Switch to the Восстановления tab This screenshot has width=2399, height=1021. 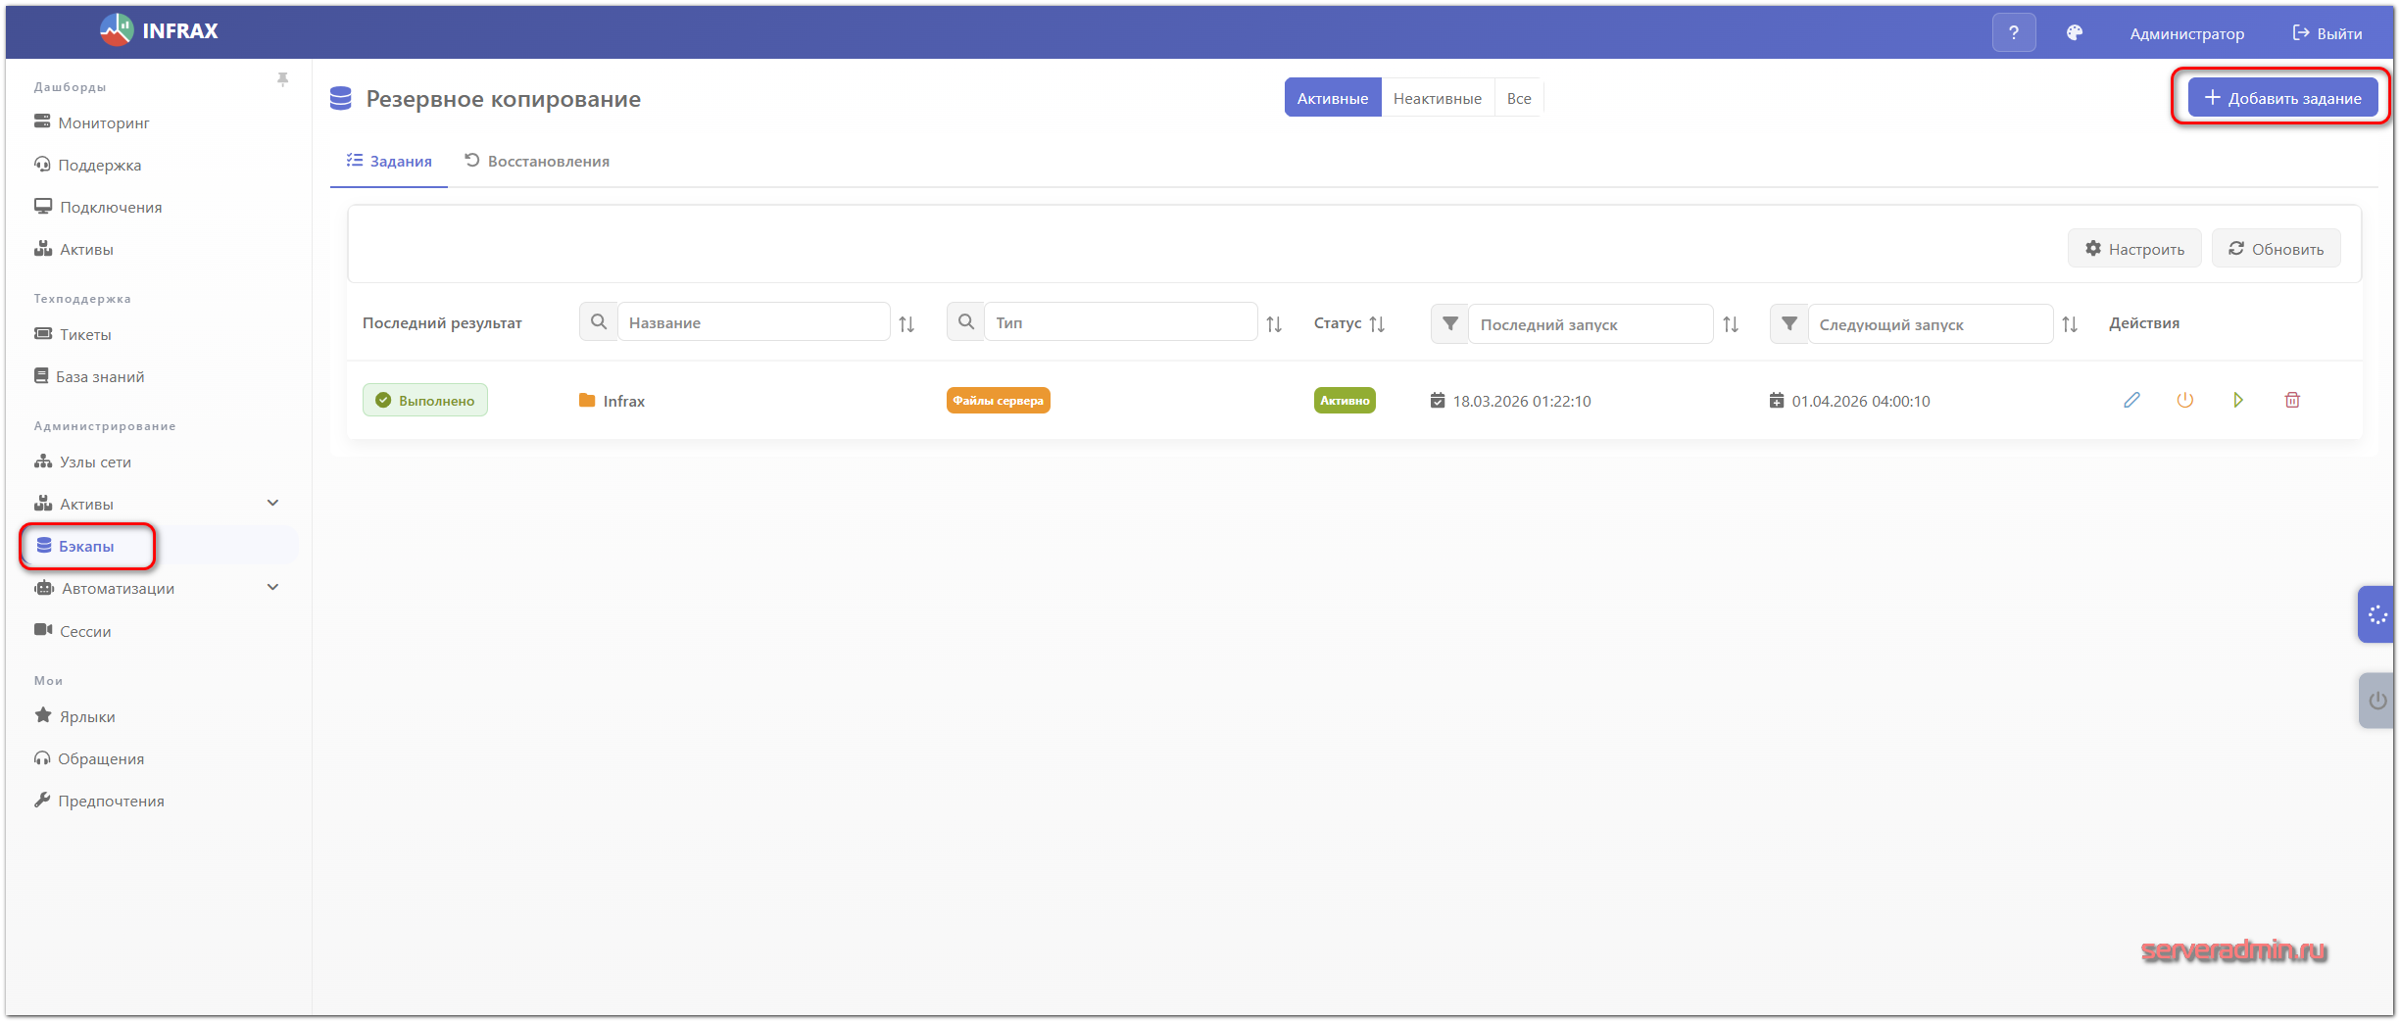click(x=537, y=161)
